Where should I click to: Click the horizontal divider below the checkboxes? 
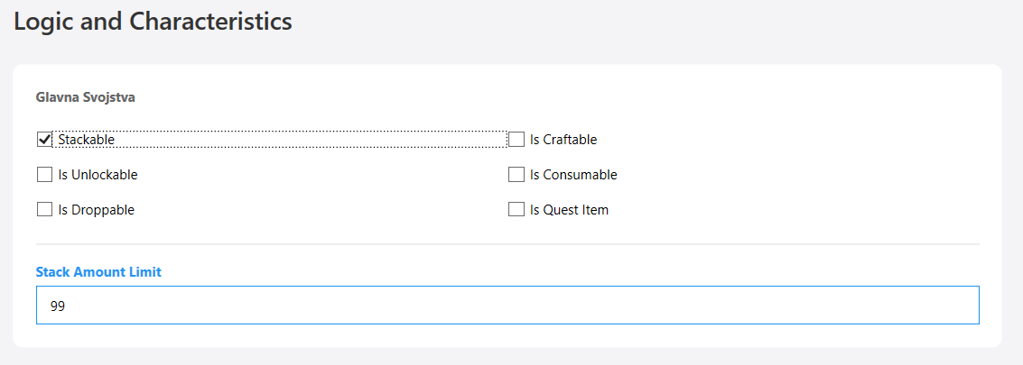click(507, 244)
